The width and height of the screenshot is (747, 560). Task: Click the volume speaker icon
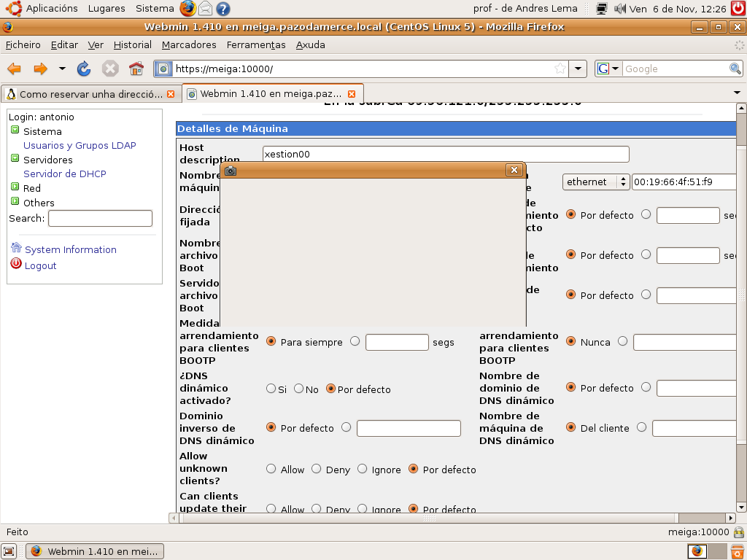pos(620,9)
